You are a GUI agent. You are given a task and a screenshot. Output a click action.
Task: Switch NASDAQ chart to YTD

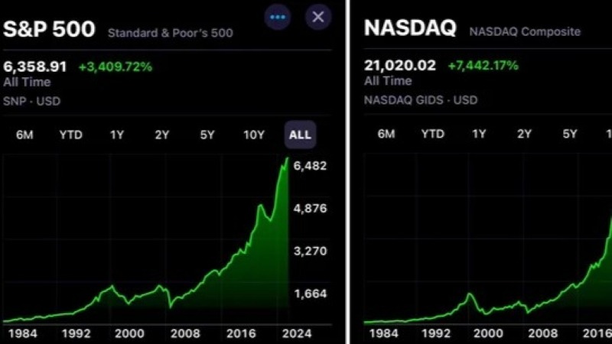pyautogui.click(x=432, y=134)
